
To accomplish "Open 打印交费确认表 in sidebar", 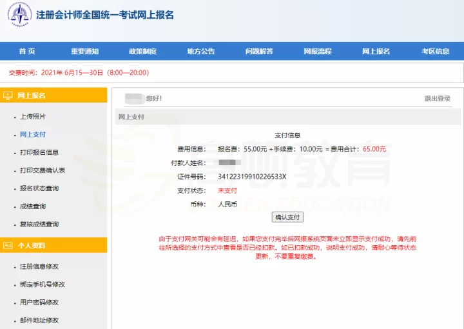I will point(43,171).
